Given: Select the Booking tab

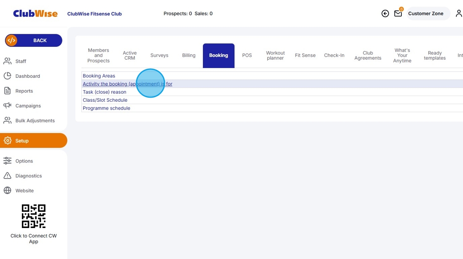Looking at the screenshot, I should pos(219,55).
